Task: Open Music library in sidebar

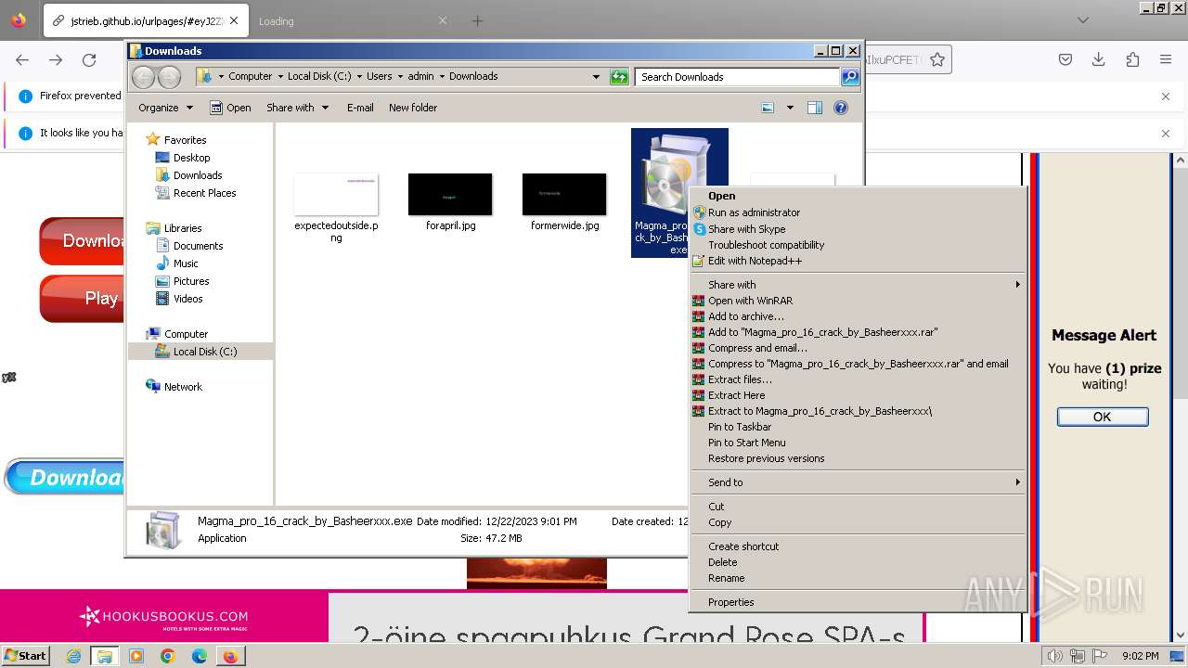Action: 186,263
